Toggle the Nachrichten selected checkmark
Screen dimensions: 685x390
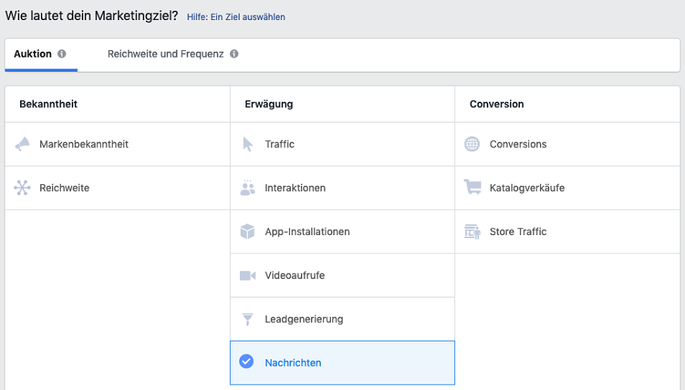click(x=247, y=362)
